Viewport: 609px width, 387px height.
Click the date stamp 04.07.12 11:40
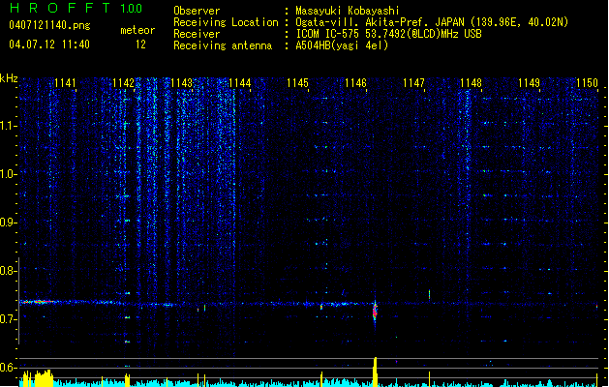[x=49, y=45]
